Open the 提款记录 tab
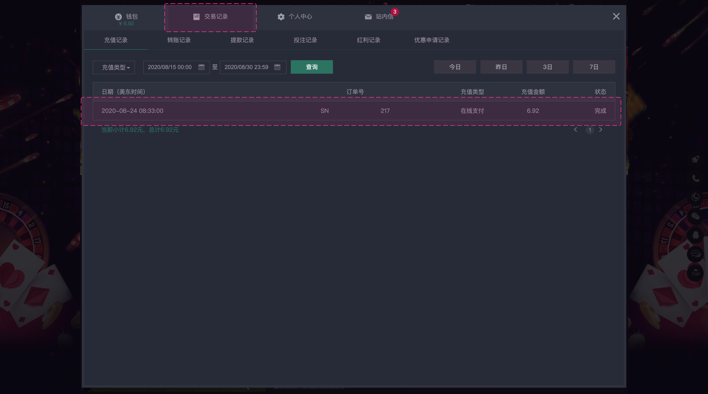This screenshot has height=394, width=708. tap(242, 40)
